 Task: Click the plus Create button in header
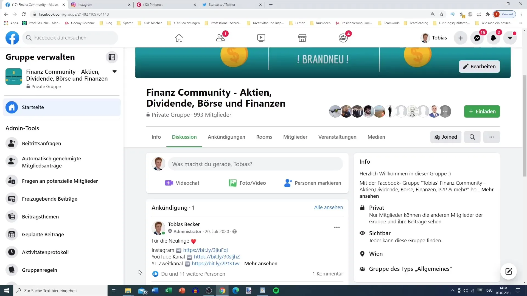461,38
